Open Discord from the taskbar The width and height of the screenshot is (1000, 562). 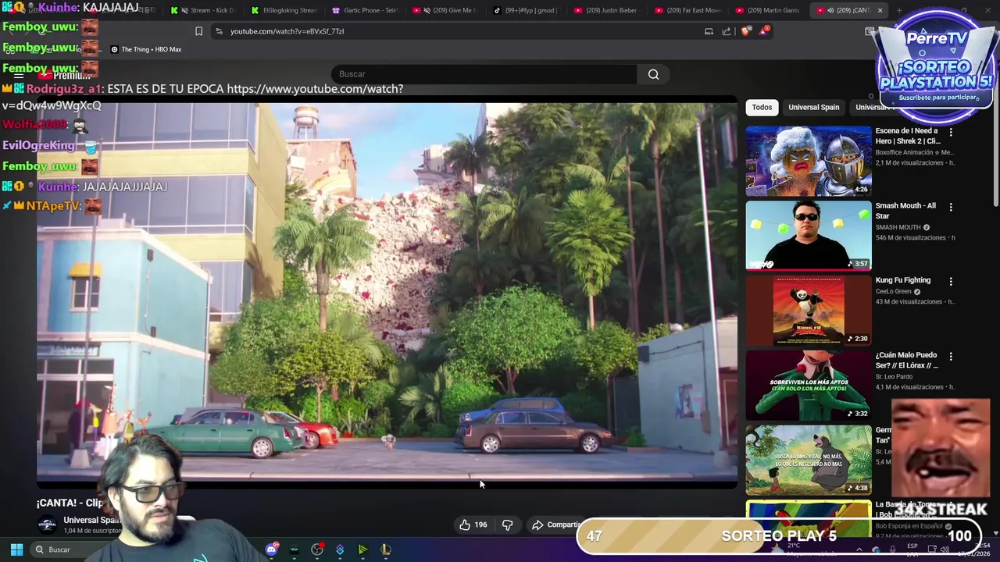coord(271,550)
